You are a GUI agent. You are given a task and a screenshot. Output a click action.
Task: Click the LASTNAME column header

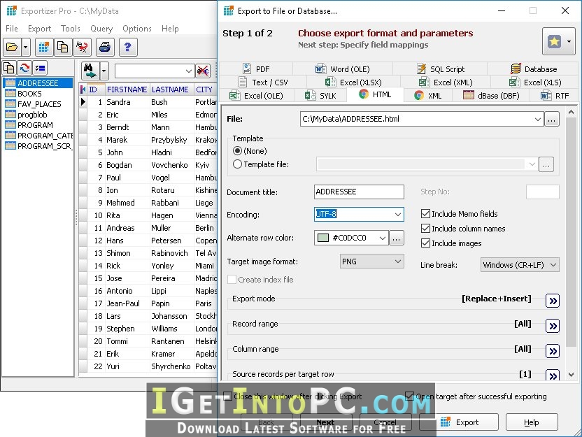[x=171, y=89]
